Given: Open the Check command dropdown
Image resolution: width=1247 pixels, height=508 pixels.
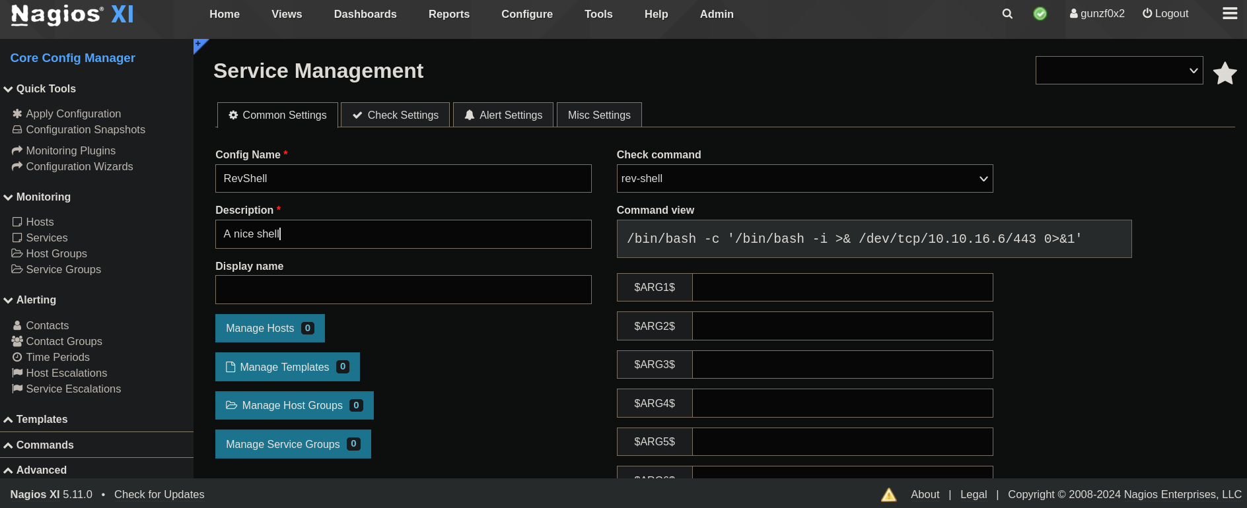Looking at the screenshot, I should (x=804, y=179).
